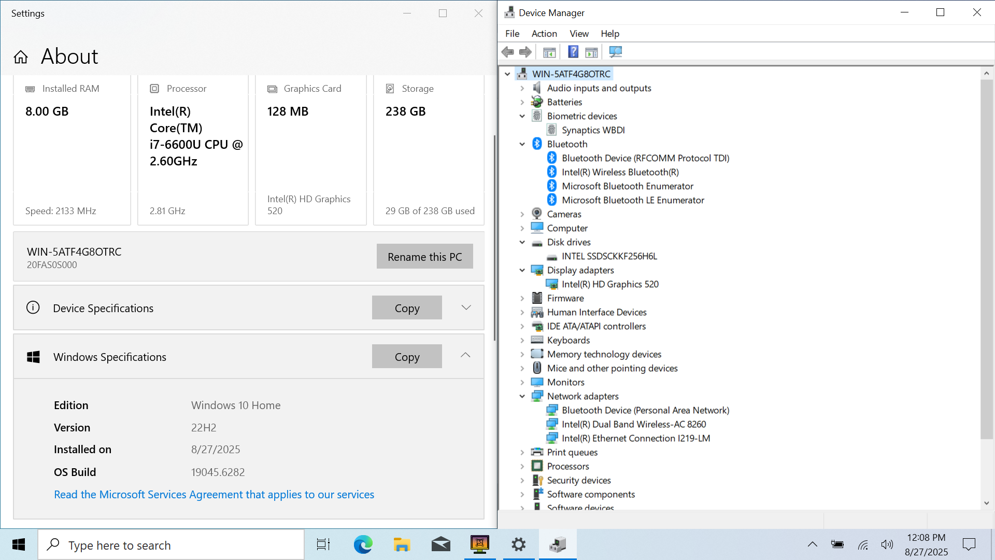The height and width of the screenshot is (560, 995).
Task: Click the scan for hardware changes monitor icon
Action: [x=615, y=52]
